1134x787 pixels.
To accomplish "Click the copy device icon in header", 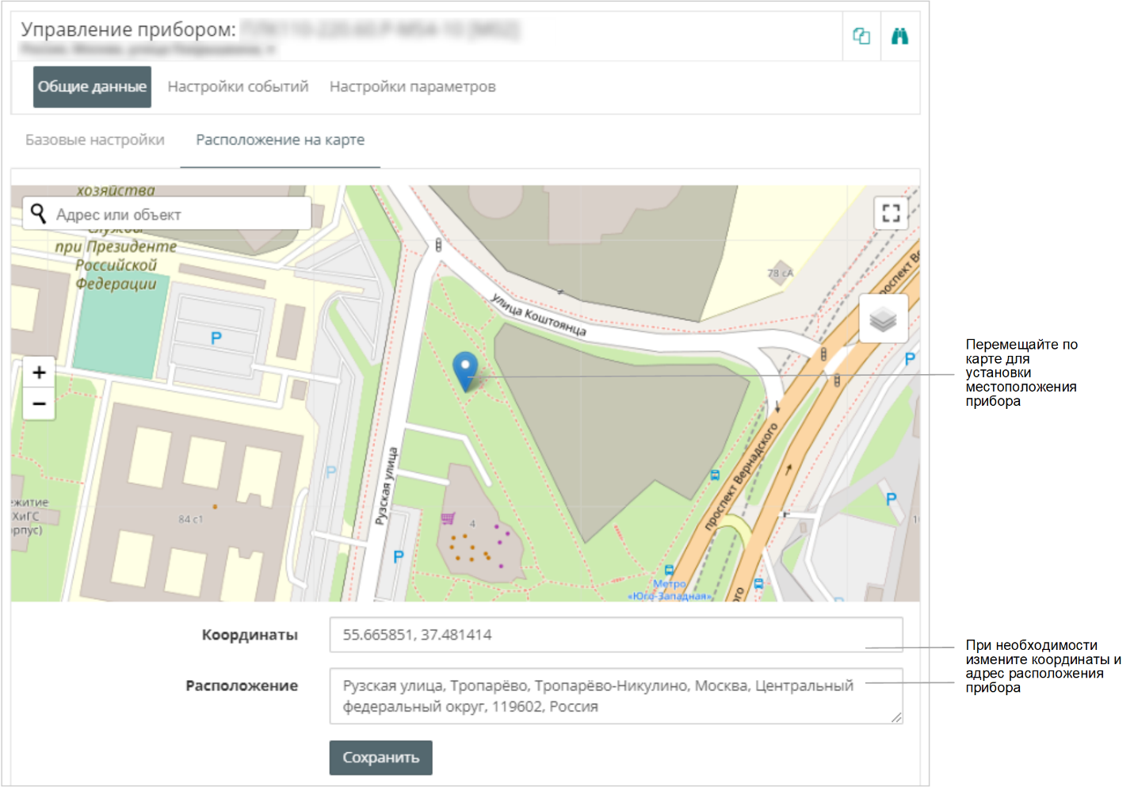I will [861, 36].
